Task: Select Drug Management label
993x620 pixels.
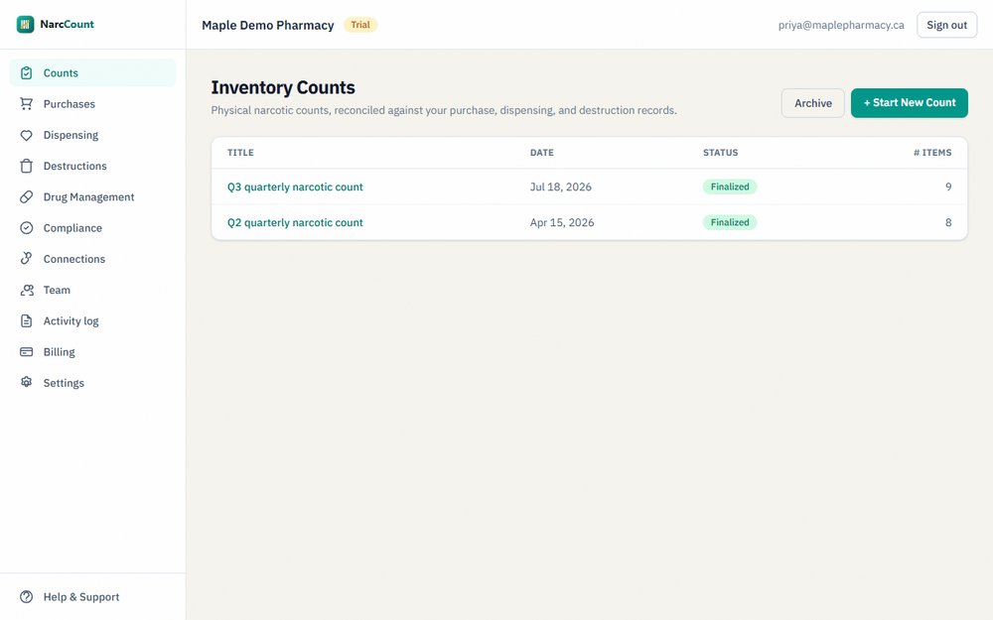Action: point(88,196)
